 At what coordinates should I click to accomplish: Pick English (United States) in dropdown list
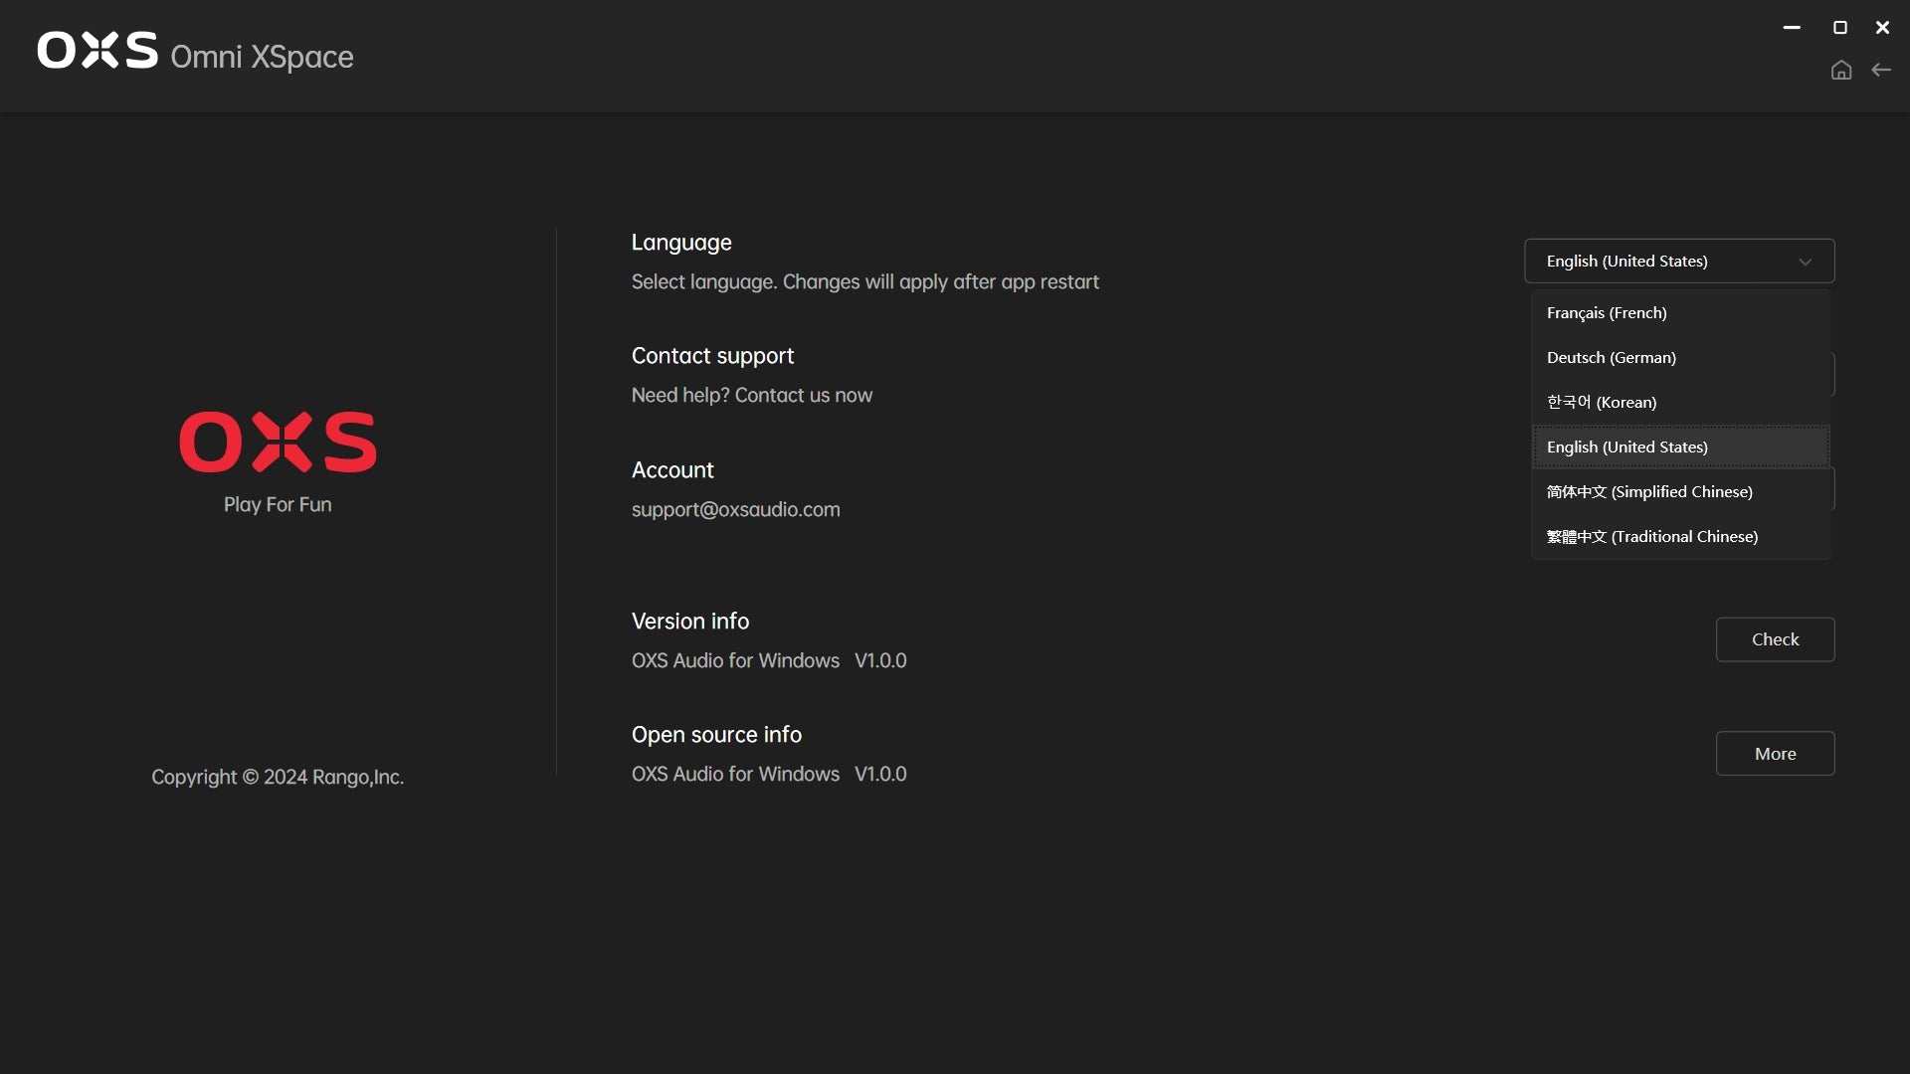(x=1626, y=447)
